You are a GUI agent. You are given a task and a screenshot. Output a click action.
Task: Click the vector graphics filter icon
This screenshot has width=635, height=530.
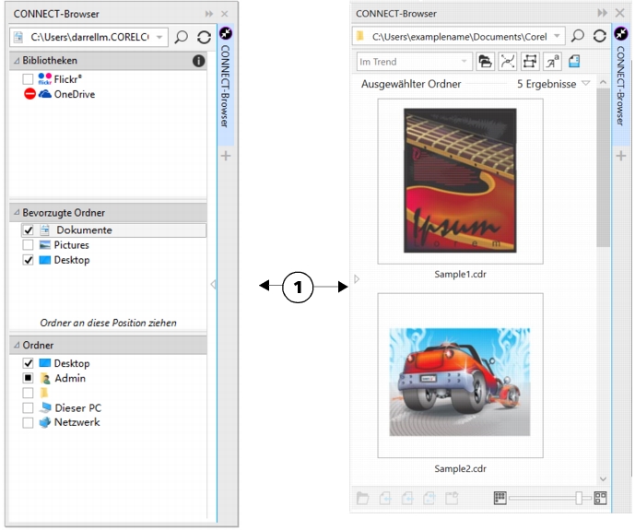pyautogui.click(x=507, y=62)
